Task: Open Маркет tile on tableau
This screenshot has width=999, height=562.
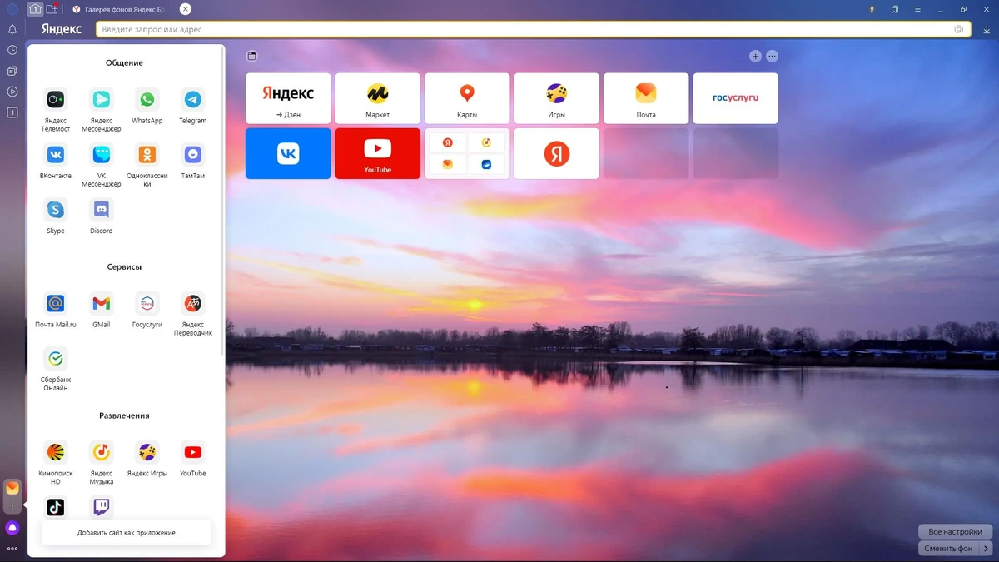Action: (378, 98)
